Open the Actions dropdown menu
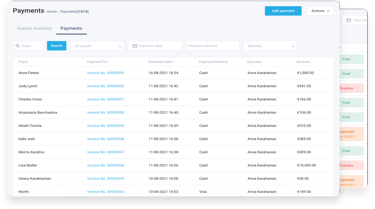The width and height of the screenshot is (375, 209). 320,11
